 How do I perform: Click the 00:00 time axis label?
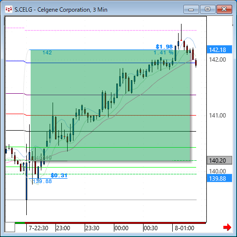point(122,228)
